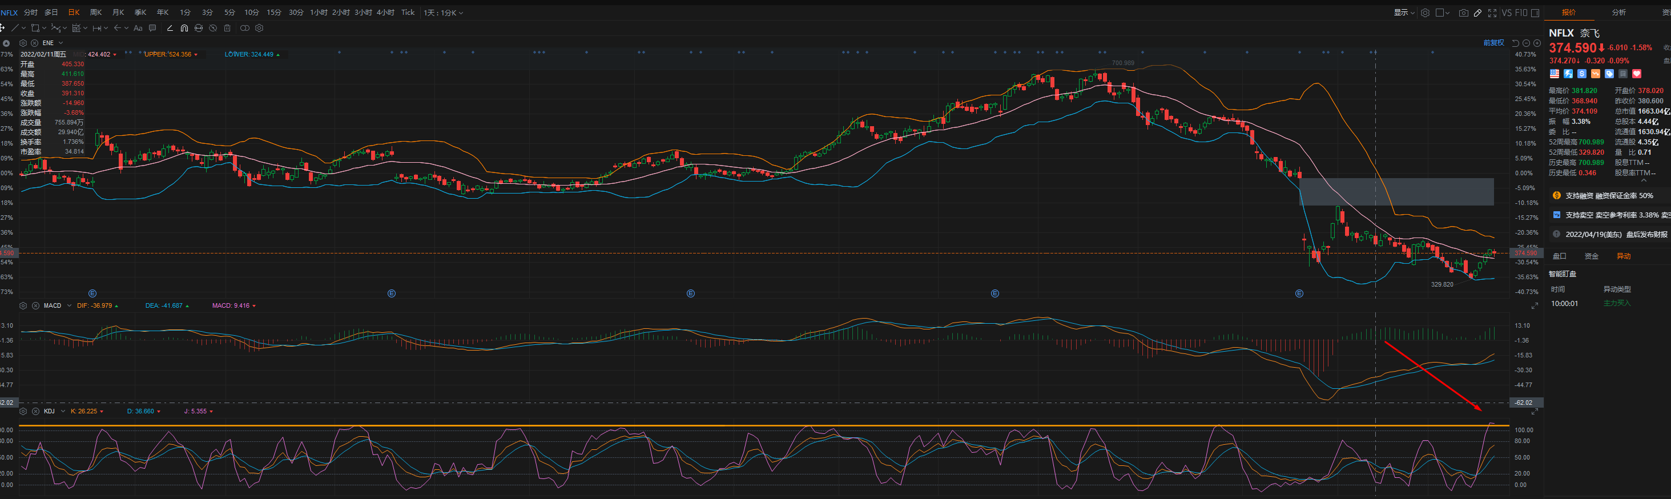Viewport: 1671px width, 499px height.
Task: Click the blue tag icon under the price
Action: 1609,74
